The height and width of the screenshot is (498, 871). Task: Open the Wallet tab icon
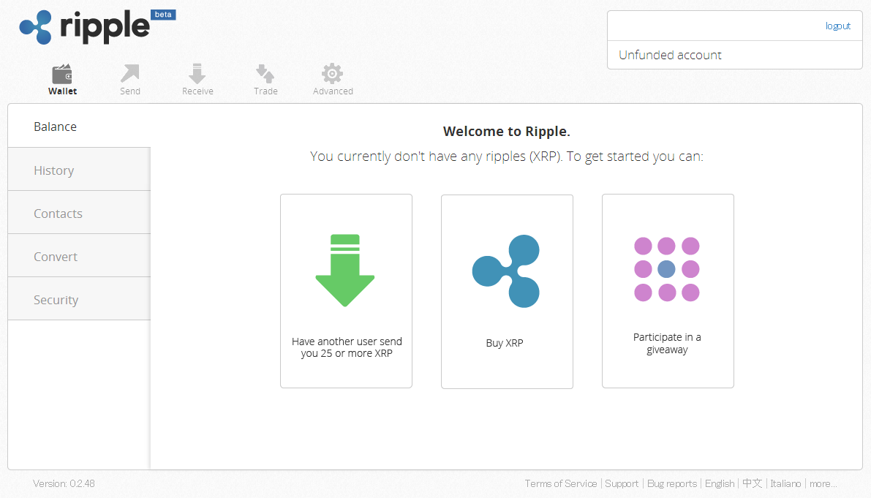[x=62, y=74]
